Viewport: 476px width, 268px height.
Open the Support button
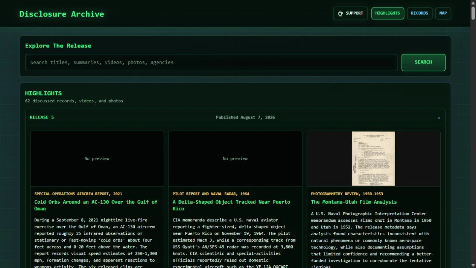[350, 13]
